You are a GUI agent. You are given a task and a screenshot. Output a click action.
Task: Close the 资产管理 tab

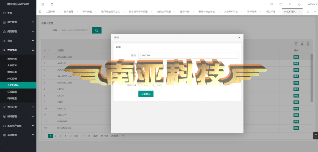77,11
